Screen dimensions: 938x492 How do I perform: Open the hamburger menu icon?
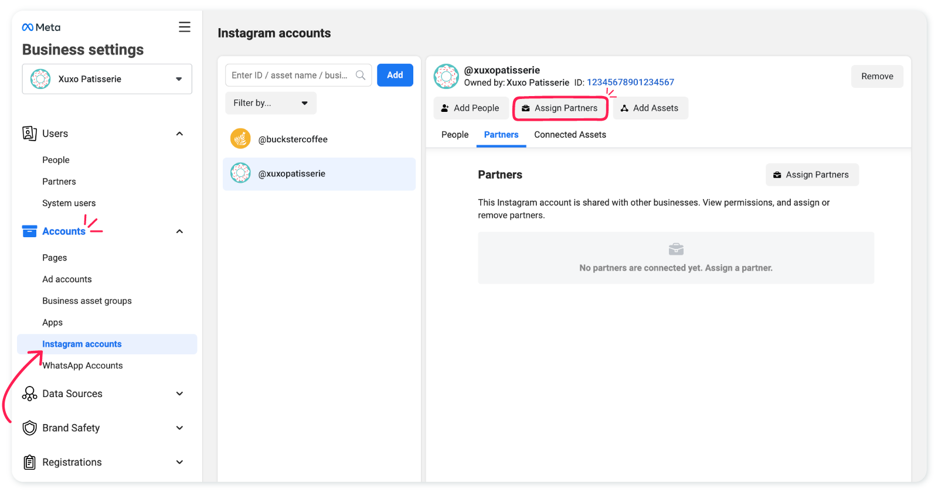pyautogui.click(x=185, y=27)
